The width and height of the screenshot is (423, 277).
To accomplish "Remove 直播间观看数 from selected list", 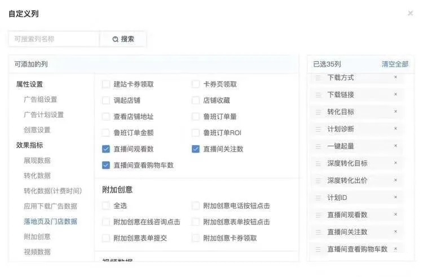I will coord(395,215).
